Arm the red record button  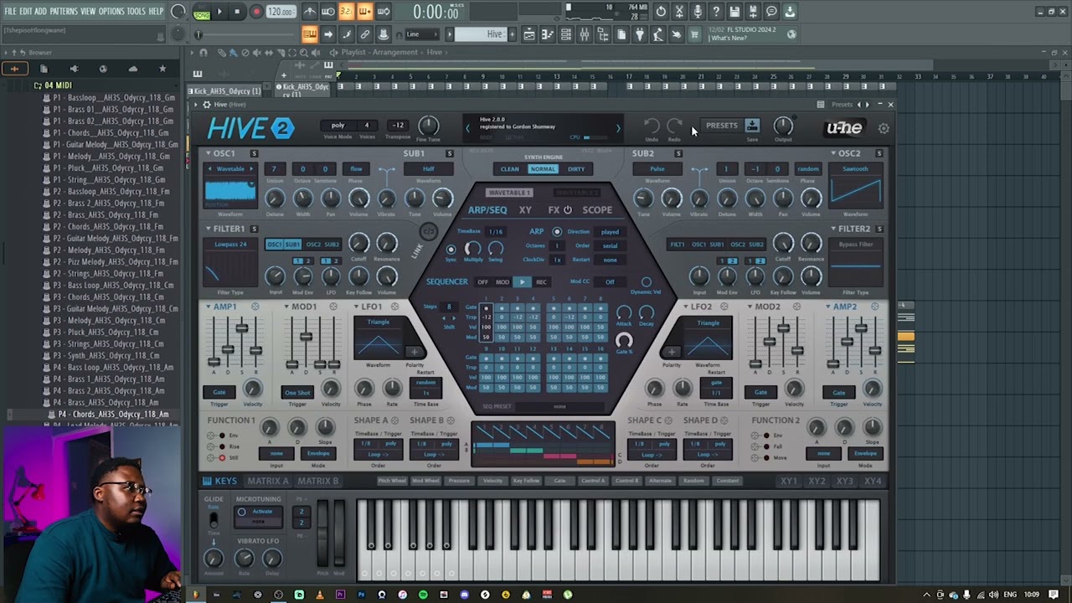point(256,12)
